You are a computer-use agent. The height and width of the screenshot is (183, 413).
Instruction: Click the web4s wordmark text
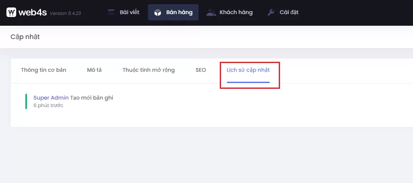pos(32,12)
